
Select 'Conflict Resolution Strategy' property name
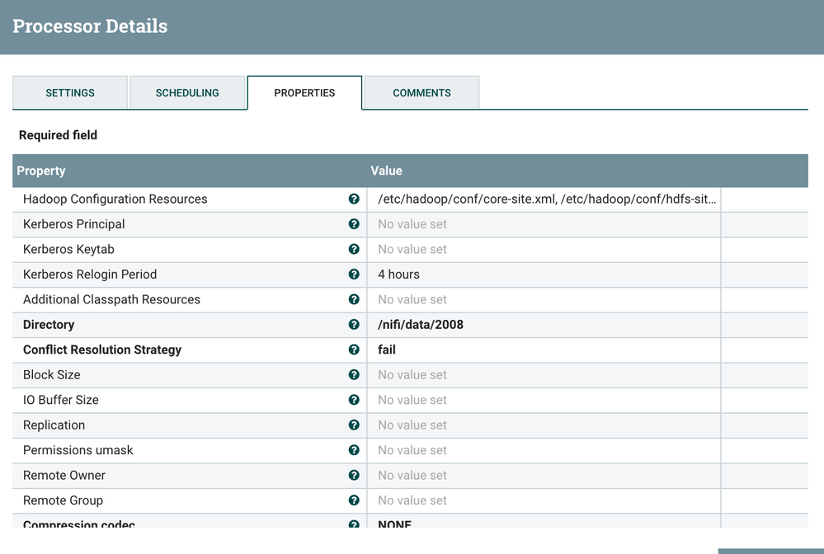click(102, 350)
